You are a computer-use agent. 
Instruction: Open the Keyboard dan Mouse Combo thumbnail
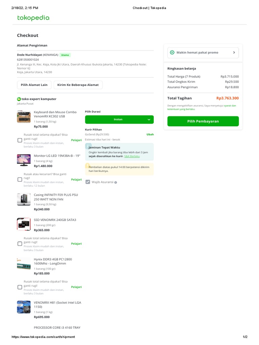pos(24,117)
